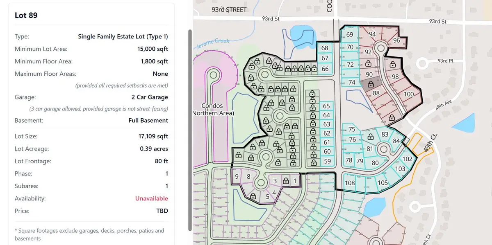The image size is (492, 245).
Task: Click the lock icon left of lot 59
Action: point(313,163)
